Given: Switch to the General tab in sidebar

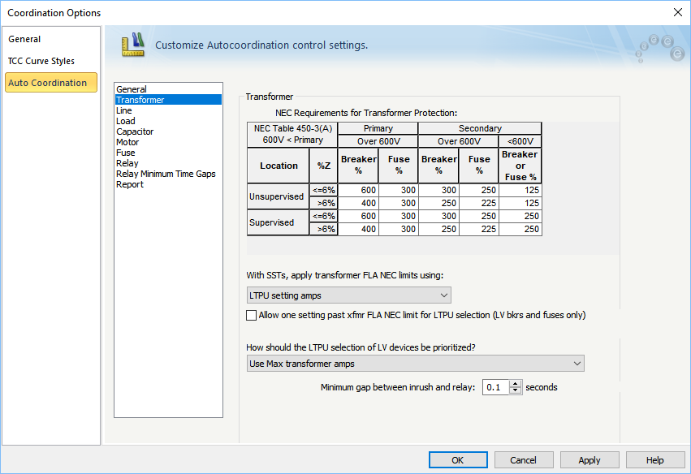Looking at the screenshot, I should tap(24, 39).
